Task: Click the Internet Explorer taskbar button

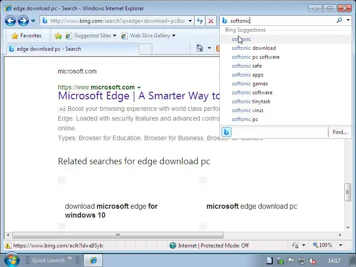Action: click(x=93, y=260)
